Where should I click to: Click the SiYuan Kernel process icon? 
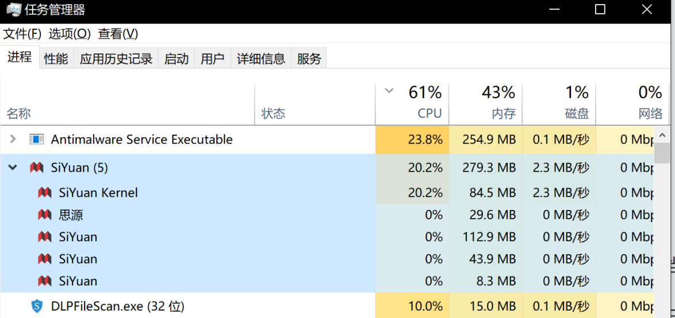pos(45,193)
